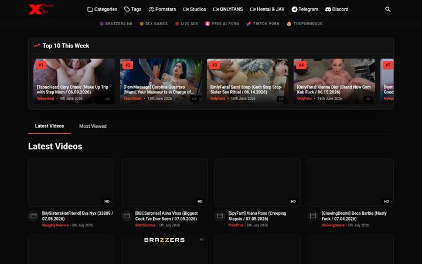Open search with the magnifier icon
422x264 pixels.
click(x=388, y=9)
